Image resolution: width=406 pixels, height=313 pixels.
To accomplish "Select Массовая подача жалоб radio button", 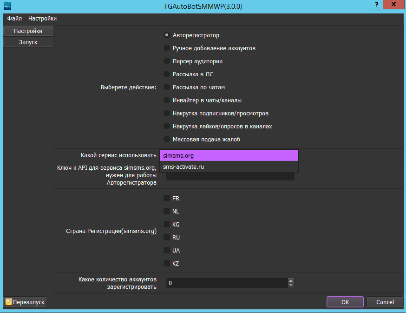I will pyautogui.click(x=167, y=140).
